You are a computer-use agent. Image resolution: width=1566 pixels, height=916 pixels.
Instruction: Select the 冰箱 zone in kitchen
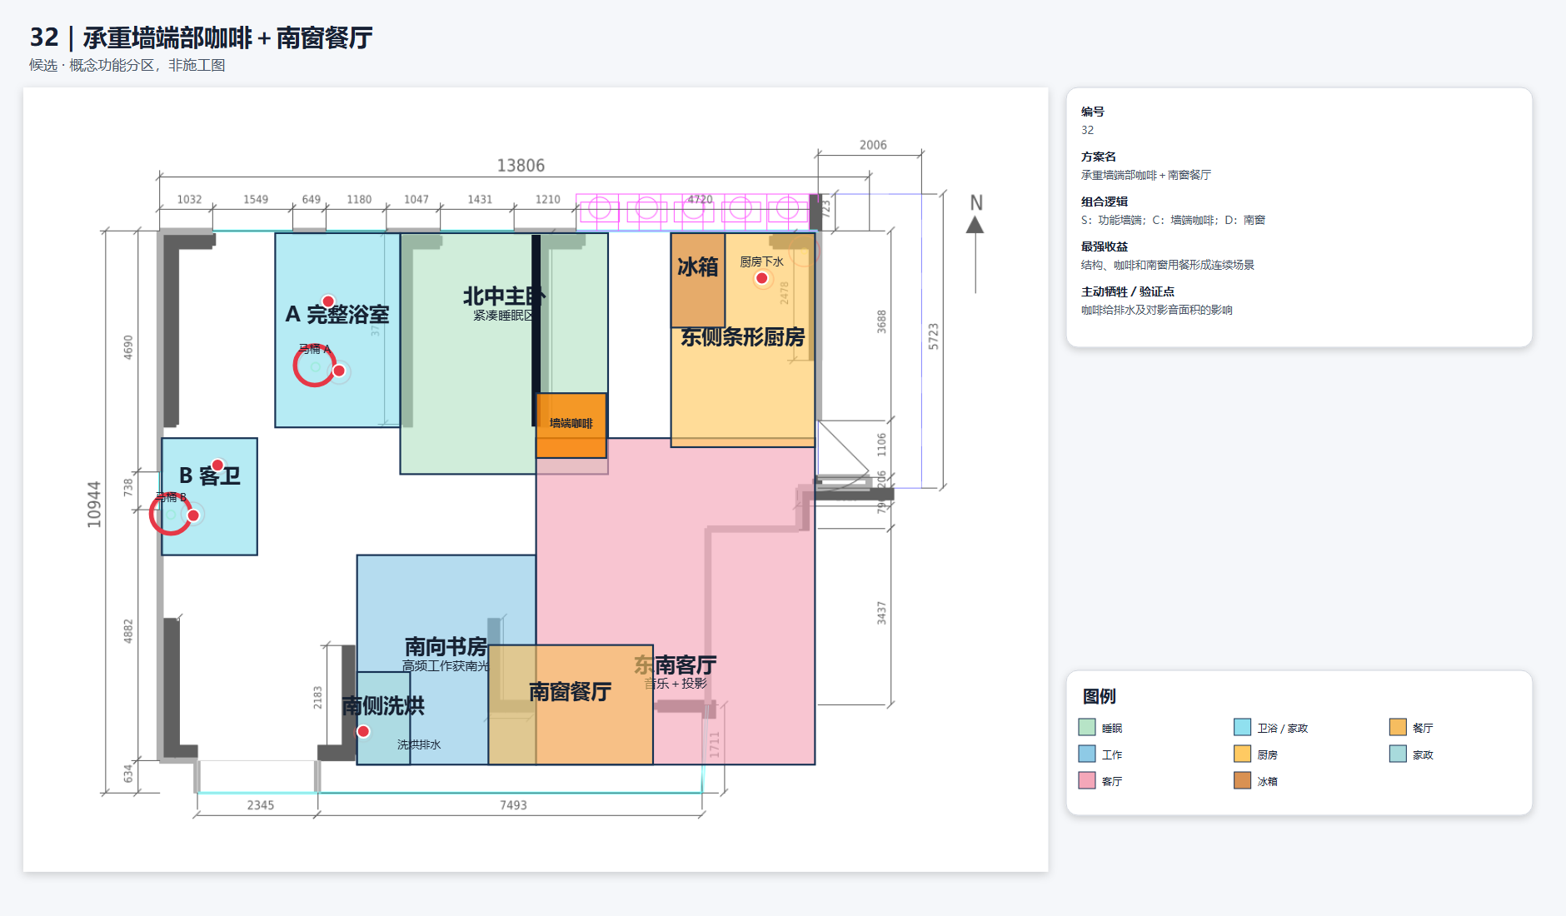point(698,281)
